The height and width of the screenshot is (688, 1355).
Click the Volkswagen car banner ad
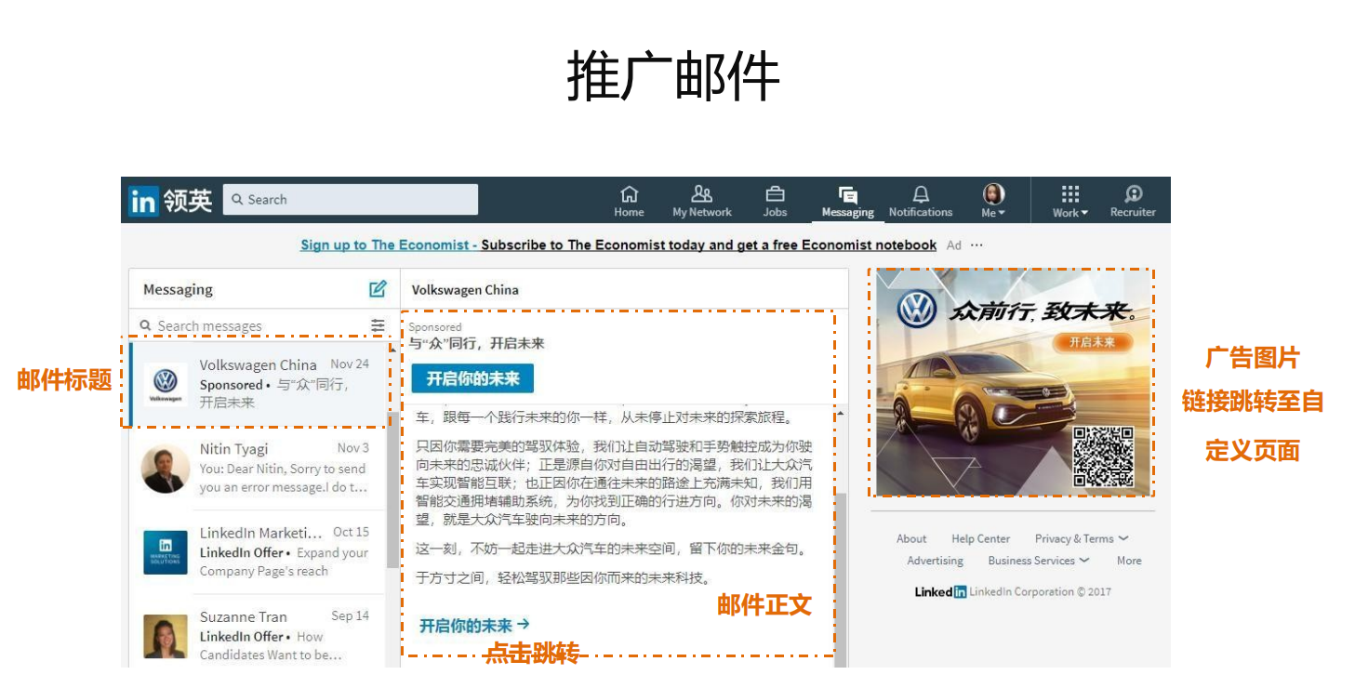pos(1014,382)
